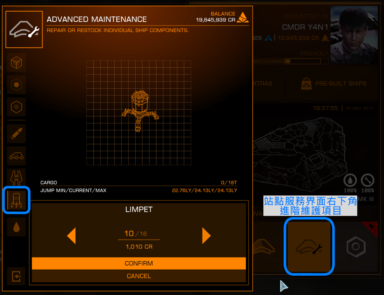This screenshot has height=295, width=384.
Task: Click the CMDR Y4N1 name text
Action: pos(305,27)
